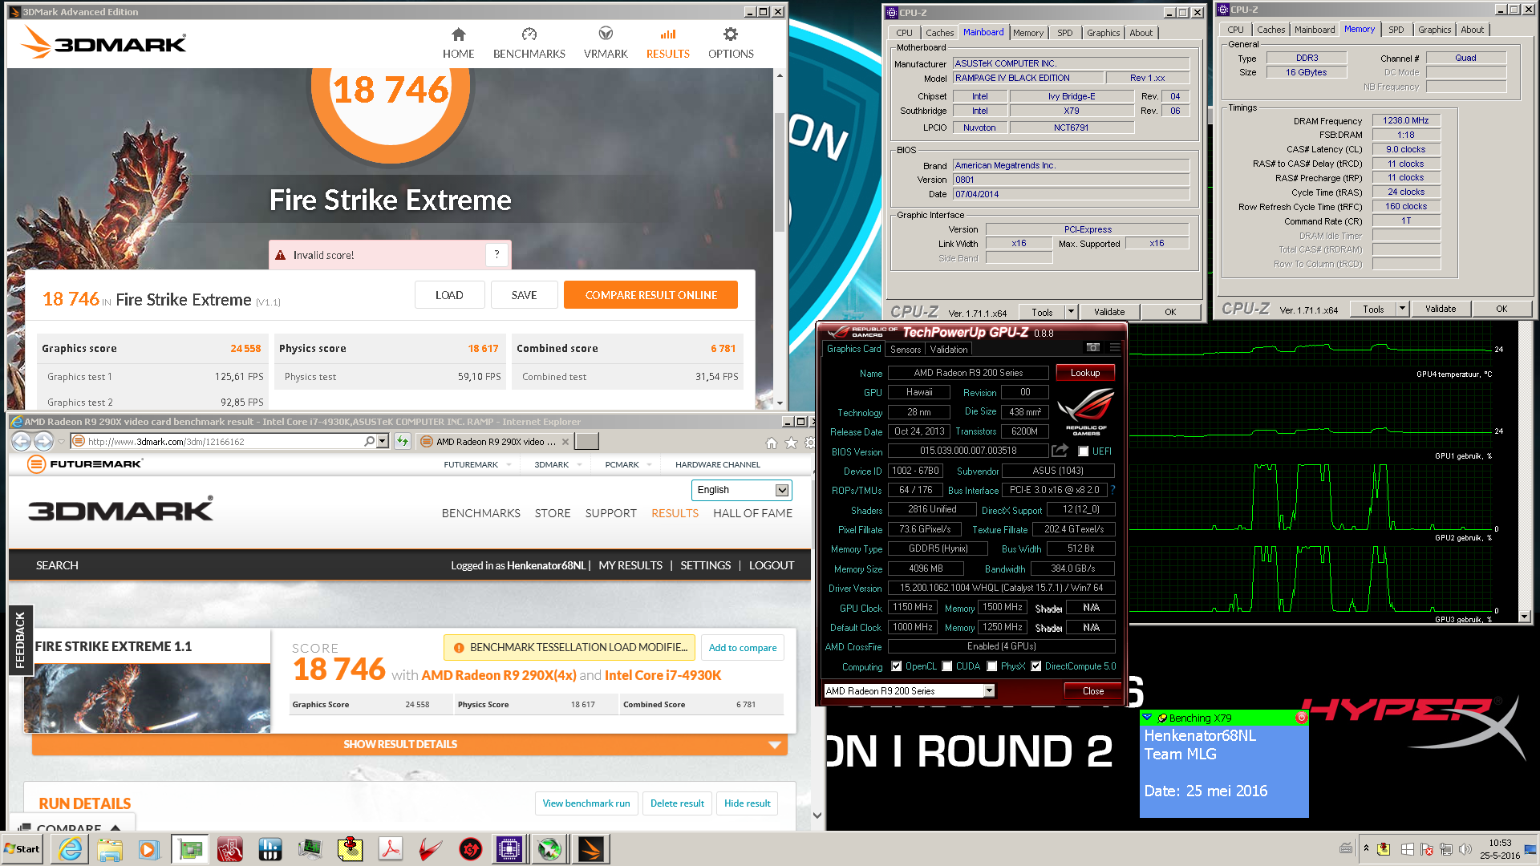Open HALL OF FAME on 3dmark.com
Viewport: 1540px width, 866px height.
coord(752,513)
